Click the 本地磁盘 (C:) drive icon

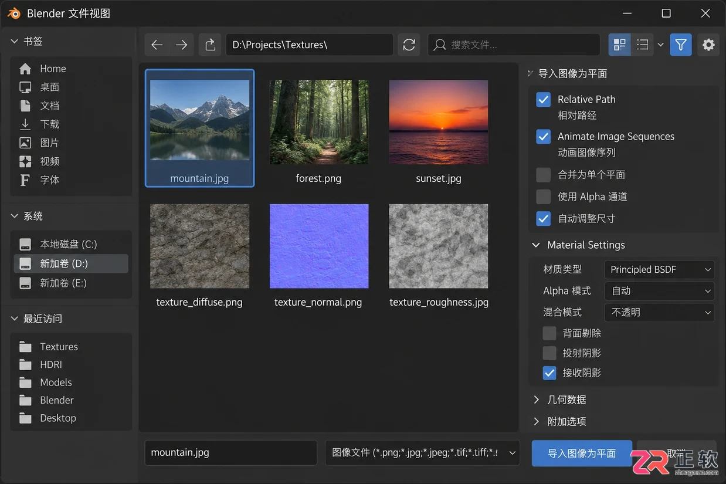click(25, 244)
